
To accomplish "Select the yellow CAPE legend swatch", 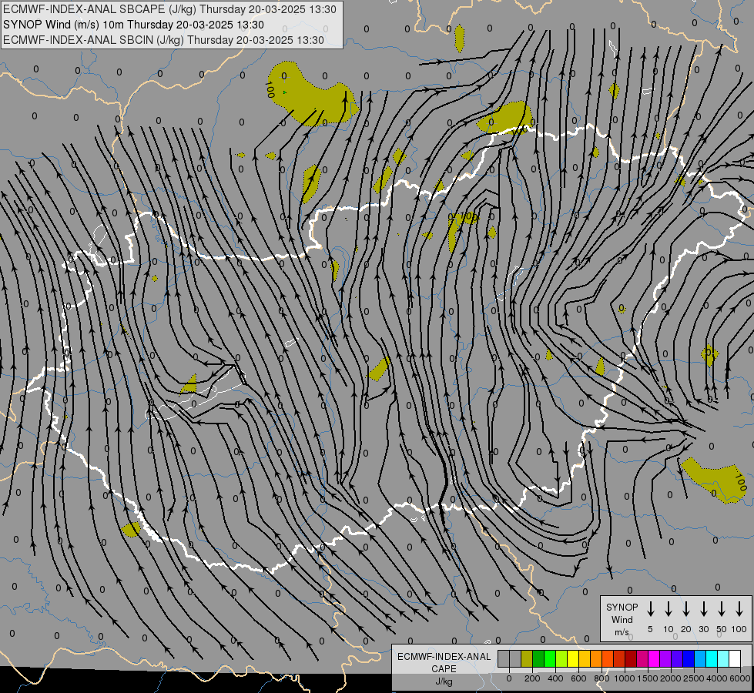I will coord(573,658).
